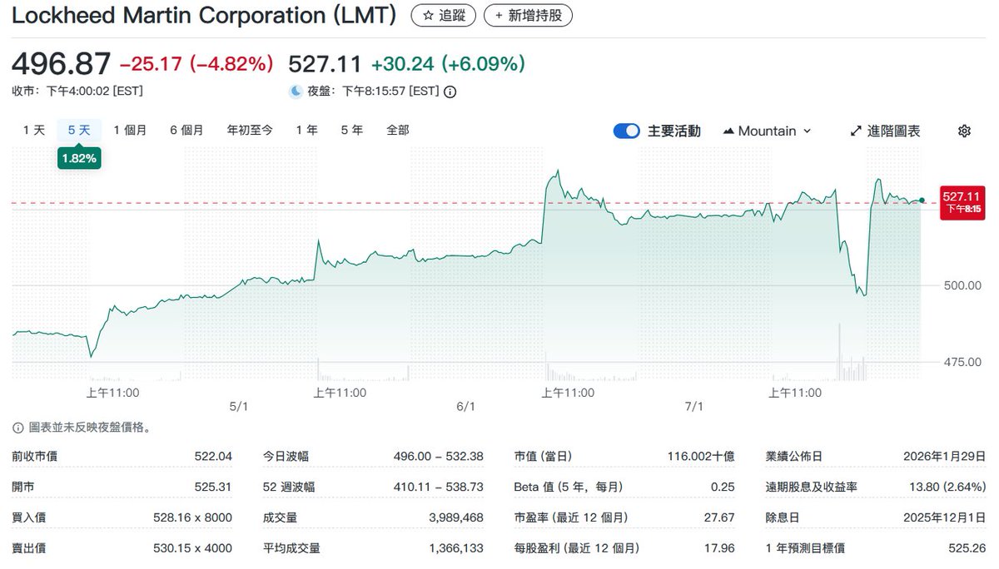Expand the chevron next to Mountain
Screen dimensions: 999x569
806,131
